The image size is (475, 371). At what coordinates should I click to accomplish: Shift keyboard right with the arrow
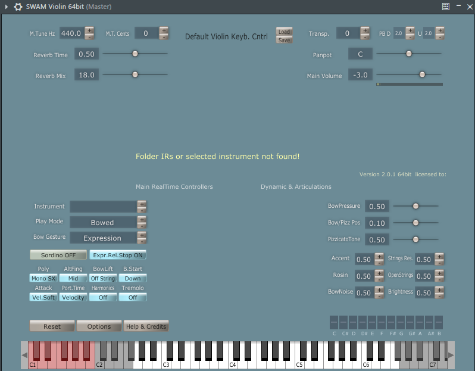tap(451, 355)
